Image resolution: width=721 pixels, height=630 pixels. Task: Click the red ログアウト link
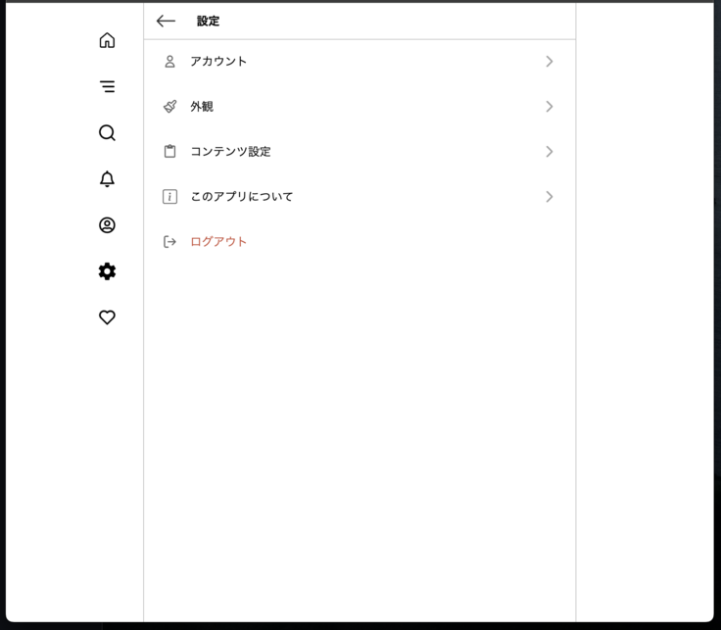pos(218,241)
